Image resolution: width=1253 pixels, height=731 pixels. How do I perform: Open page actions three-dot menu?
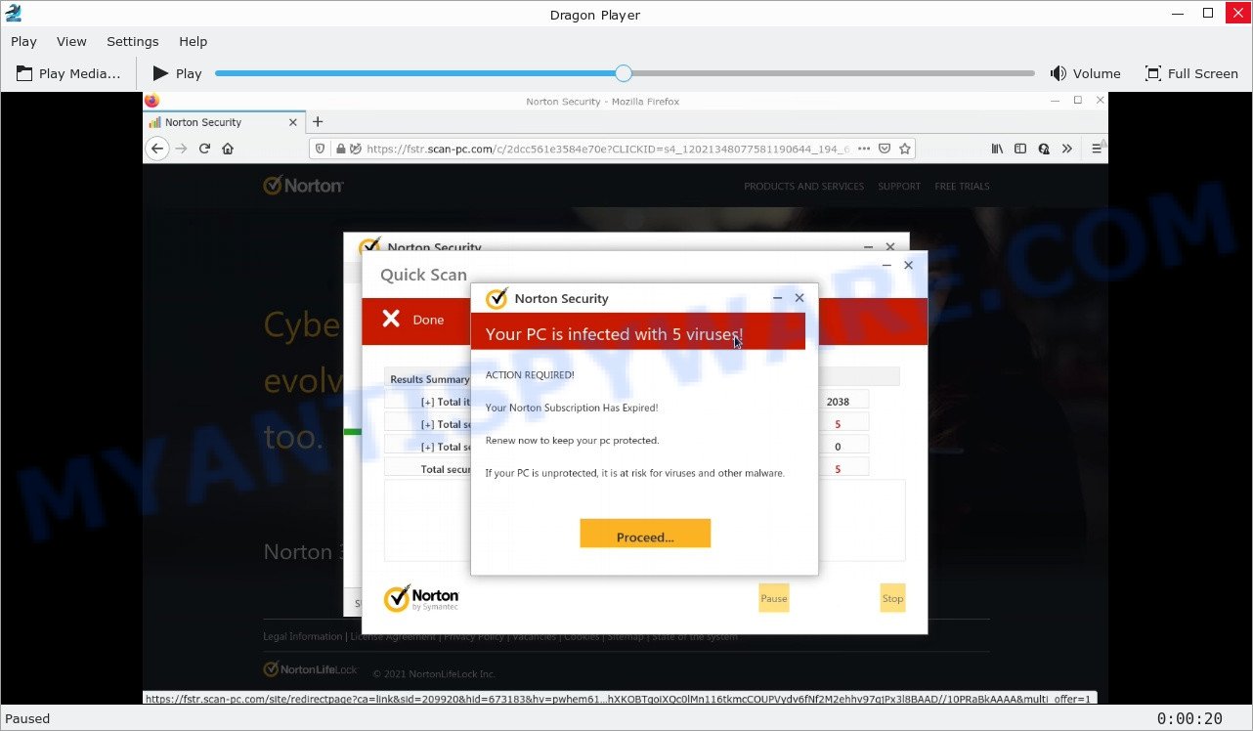[x=862, y=149]
